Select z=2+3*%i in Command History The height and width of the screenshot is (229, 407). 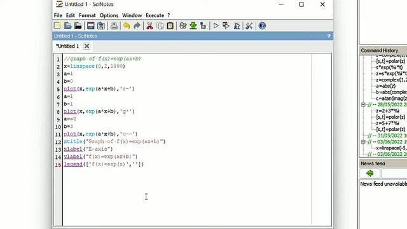coord(387,111)
